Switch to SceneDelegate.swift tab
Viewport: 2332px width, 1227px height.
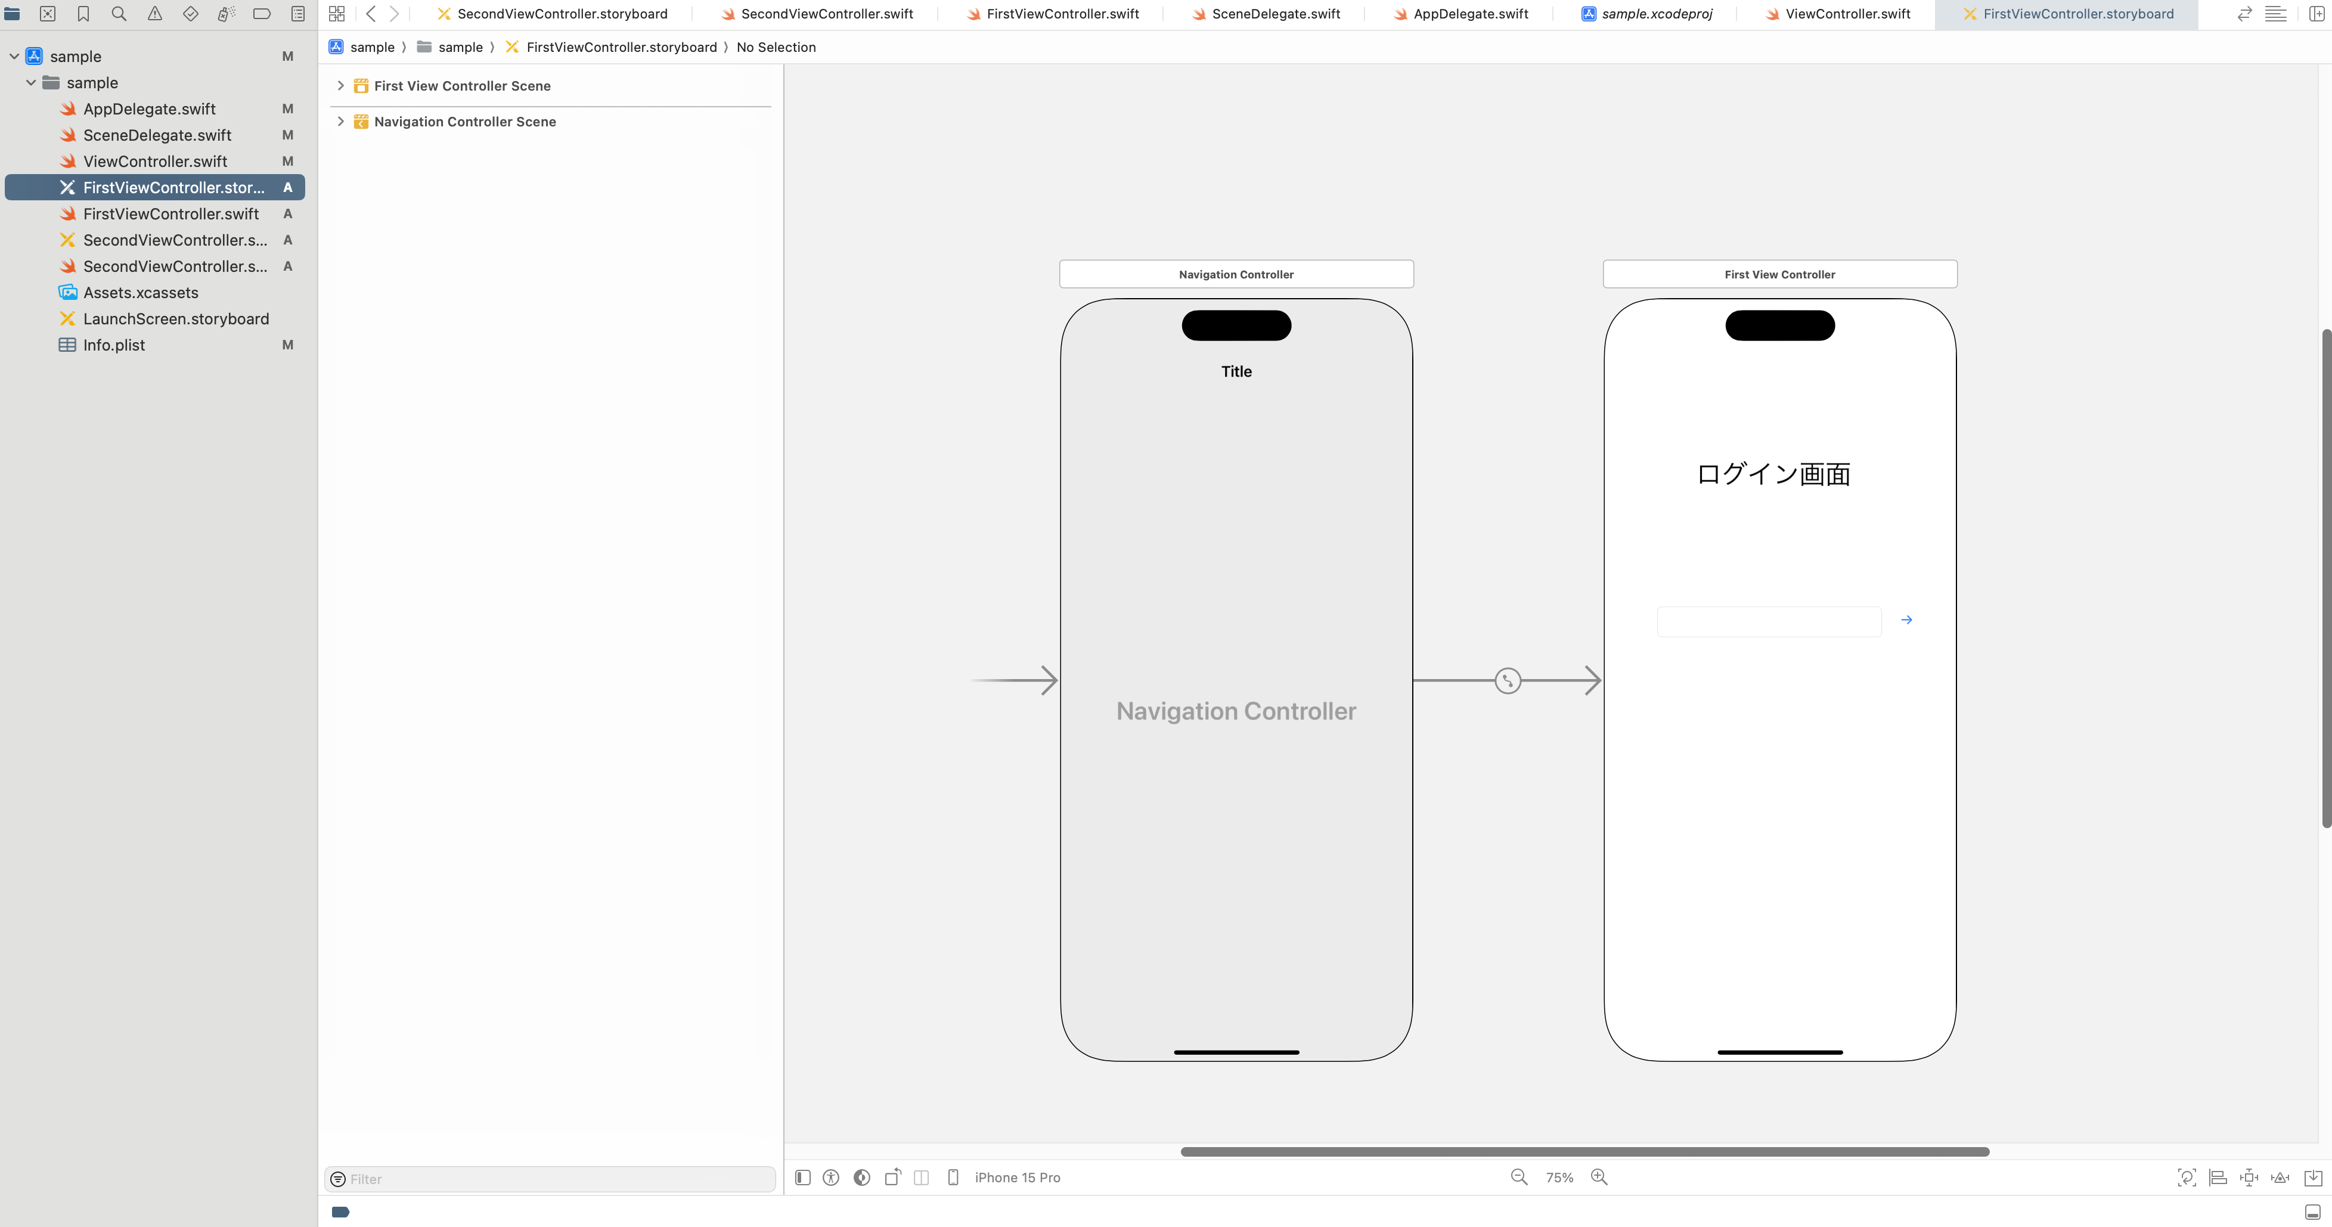tap(1274, 14)
